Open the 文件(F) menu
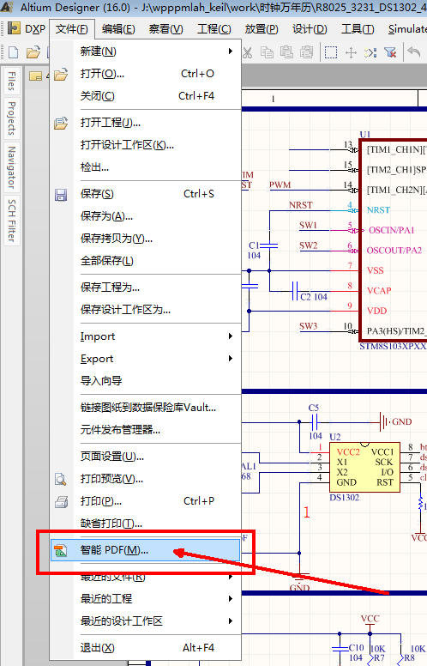Viewport: 427px width, 666px height. click(72, 29)
